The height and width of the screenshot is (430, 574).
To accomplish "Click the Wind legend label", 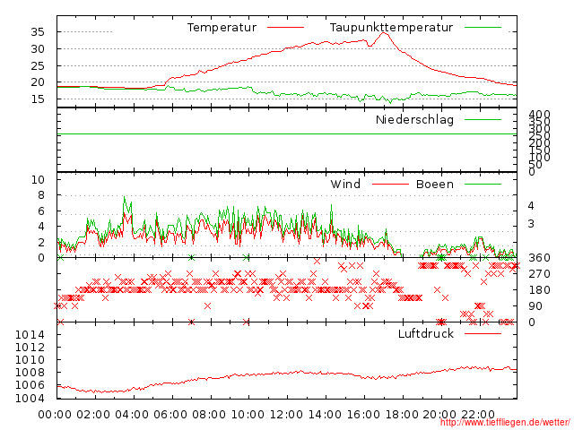I will 345,184.
